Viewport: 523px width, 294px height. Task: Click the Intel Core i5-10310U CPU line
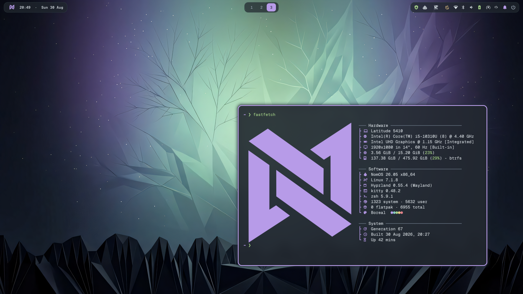(x=422, y=136)
